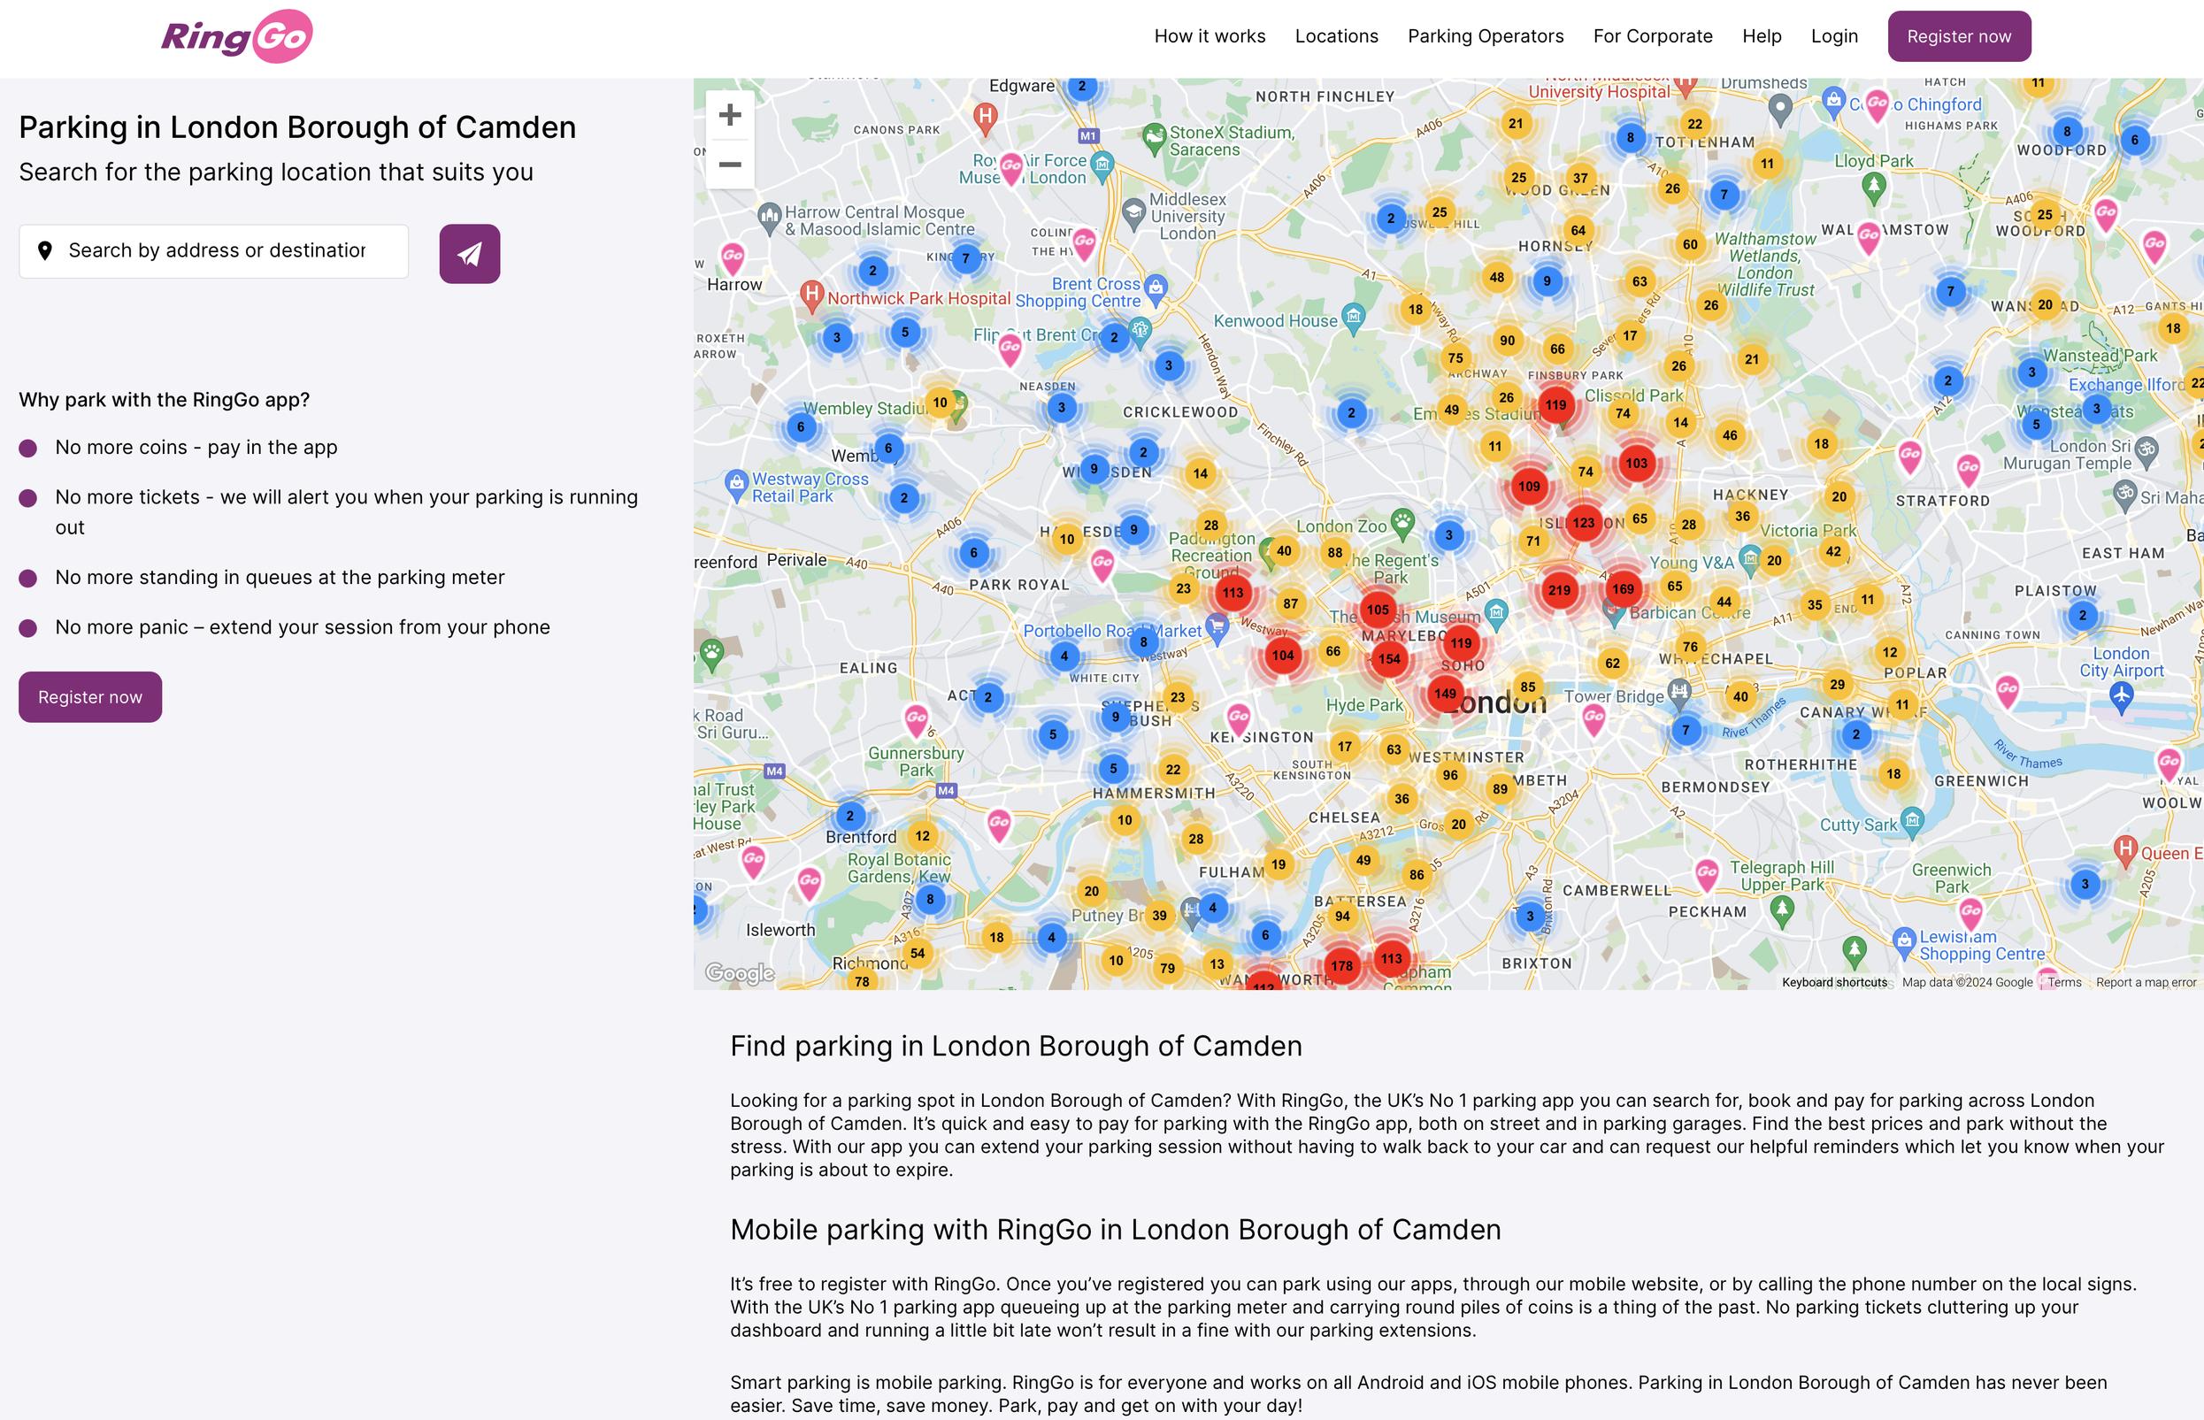
Task: Click the map zoom in button
Action: coord(727,114)
